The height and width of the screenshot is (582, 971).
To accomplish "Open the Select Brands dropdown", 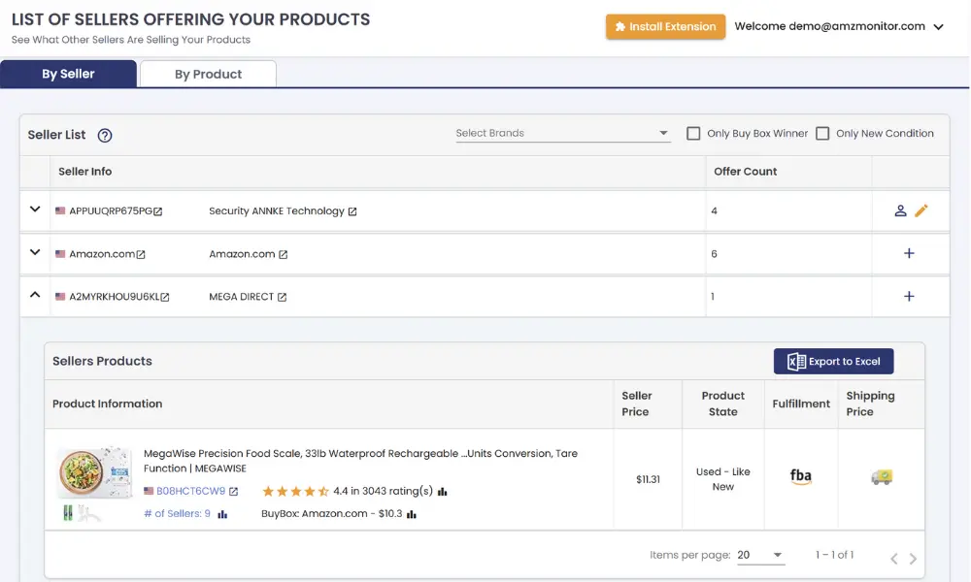I will pyautogui.click(x=563, y=133).
